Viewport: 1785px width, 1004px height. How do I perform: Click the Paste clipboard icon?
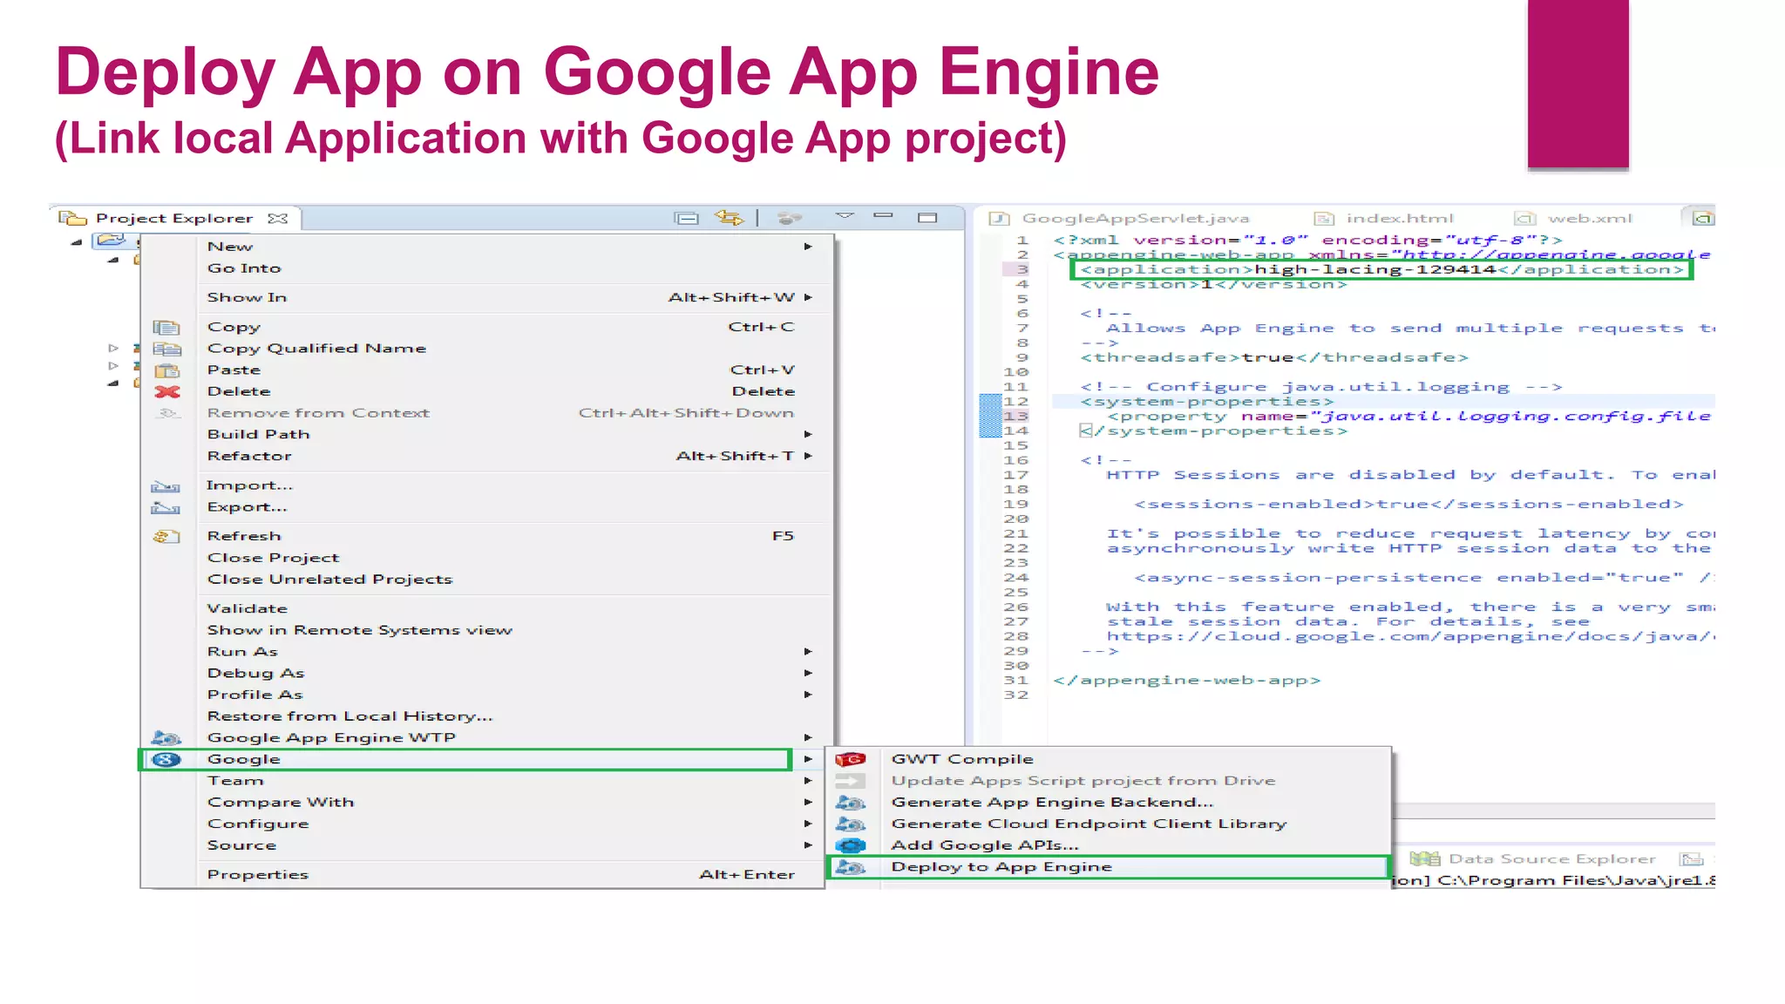pos(166,370)
